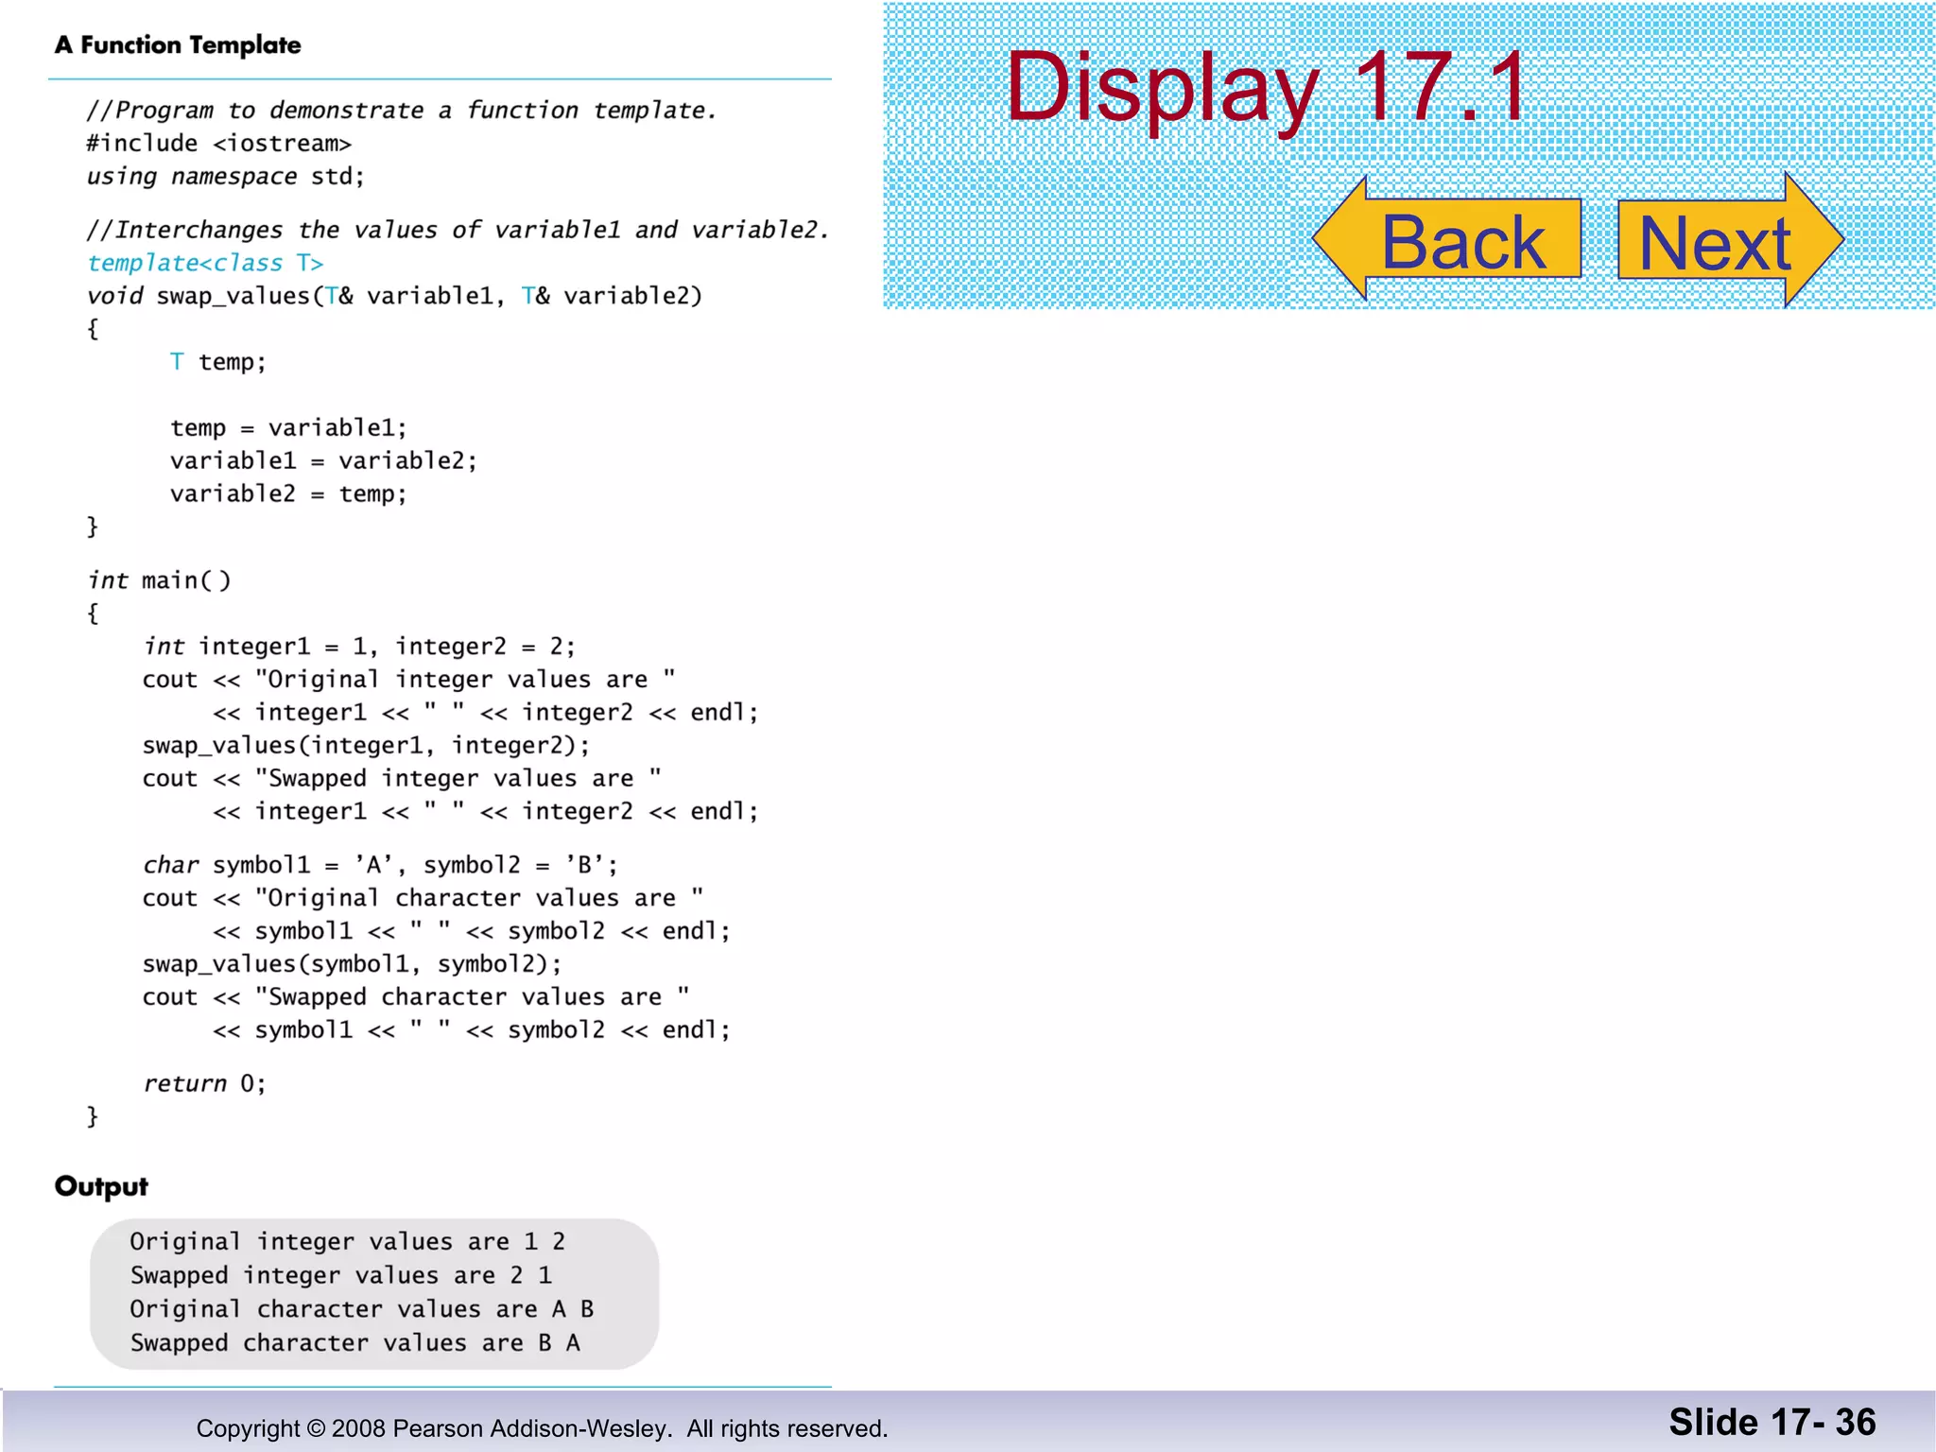Click the Slide 17-36 number label
This screenshot has height=1452, width=1936.
[x=1772, y=1423]
